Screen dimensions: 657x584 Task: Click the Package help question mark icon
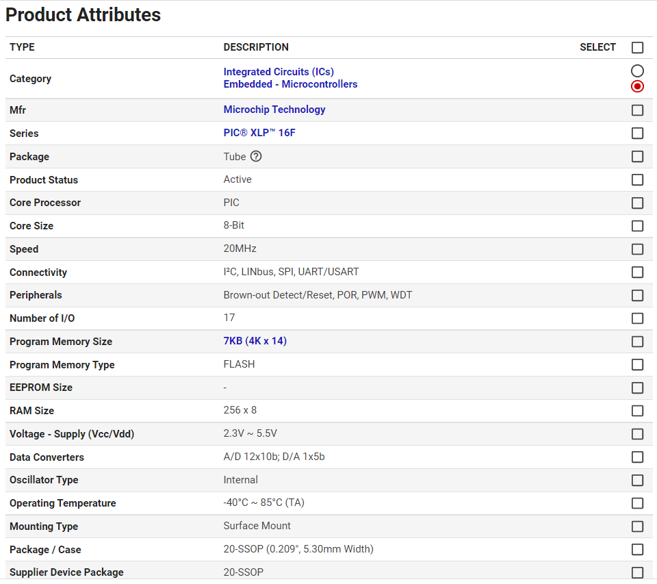tap(256, 156)
